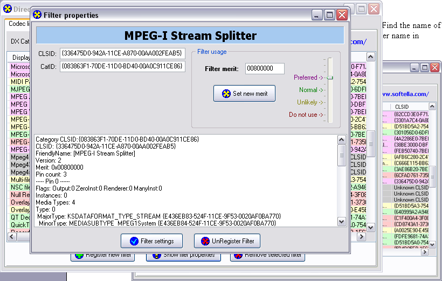
Task: Maximize the right background window
Action: [425, 67]
